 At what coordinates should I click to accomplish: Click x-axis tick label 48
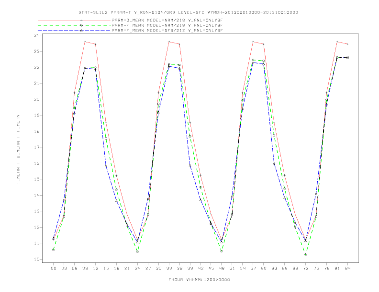click(x=222, y=268)
